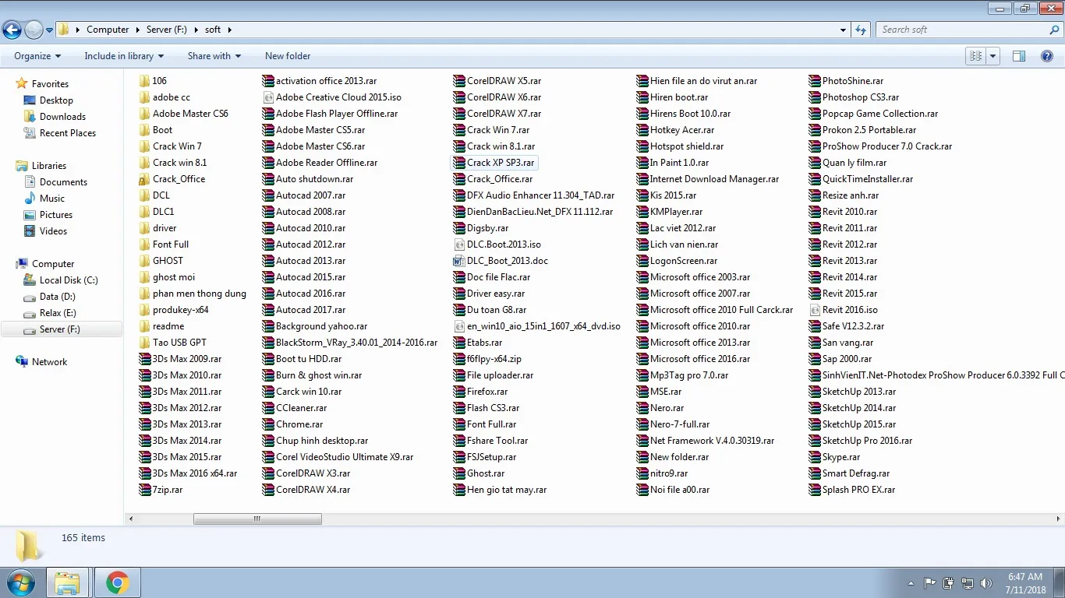Screen dimensions: 1065x598
Task: Open Google Chrome from the taskbar
Action: pos(118,582)
